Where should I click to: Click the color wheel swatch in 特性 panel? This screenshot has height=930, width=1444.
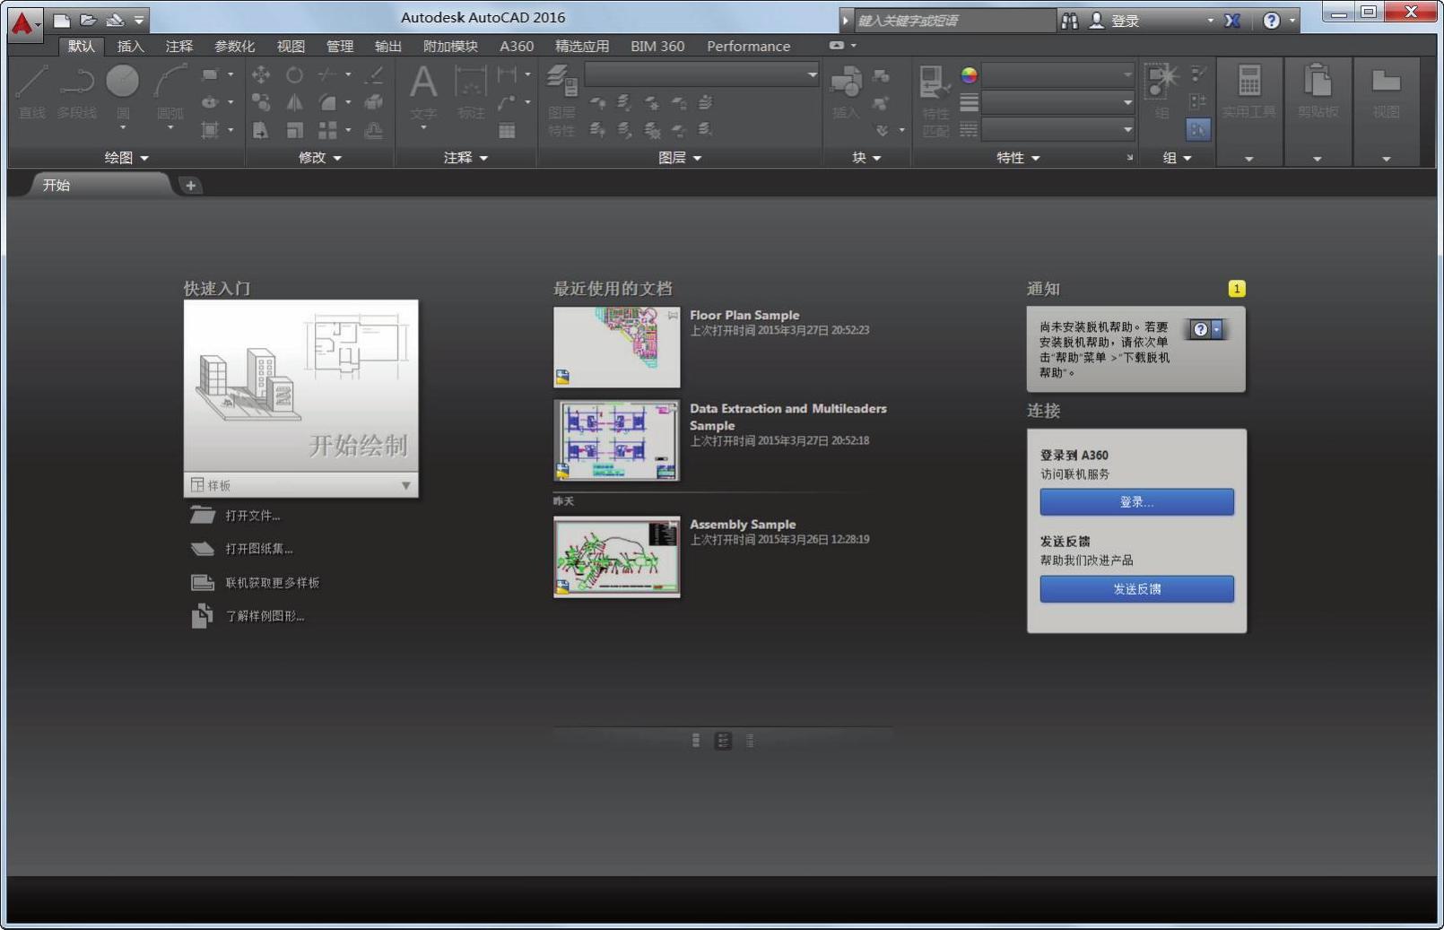coord(969,75)
